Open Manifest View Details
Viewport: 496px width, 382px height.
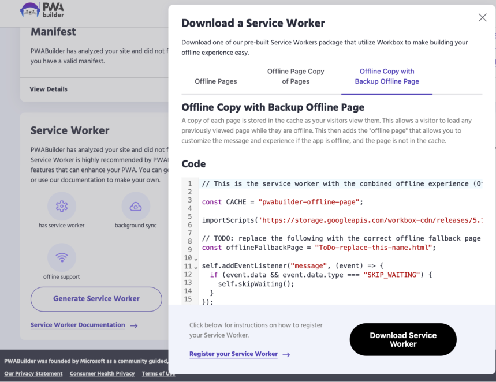(49, 89)
